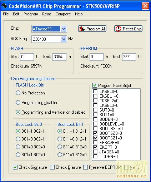The height and width of the screenshot is (182, 151).
Task: Open the Compare menu
Action: [63, 14]
